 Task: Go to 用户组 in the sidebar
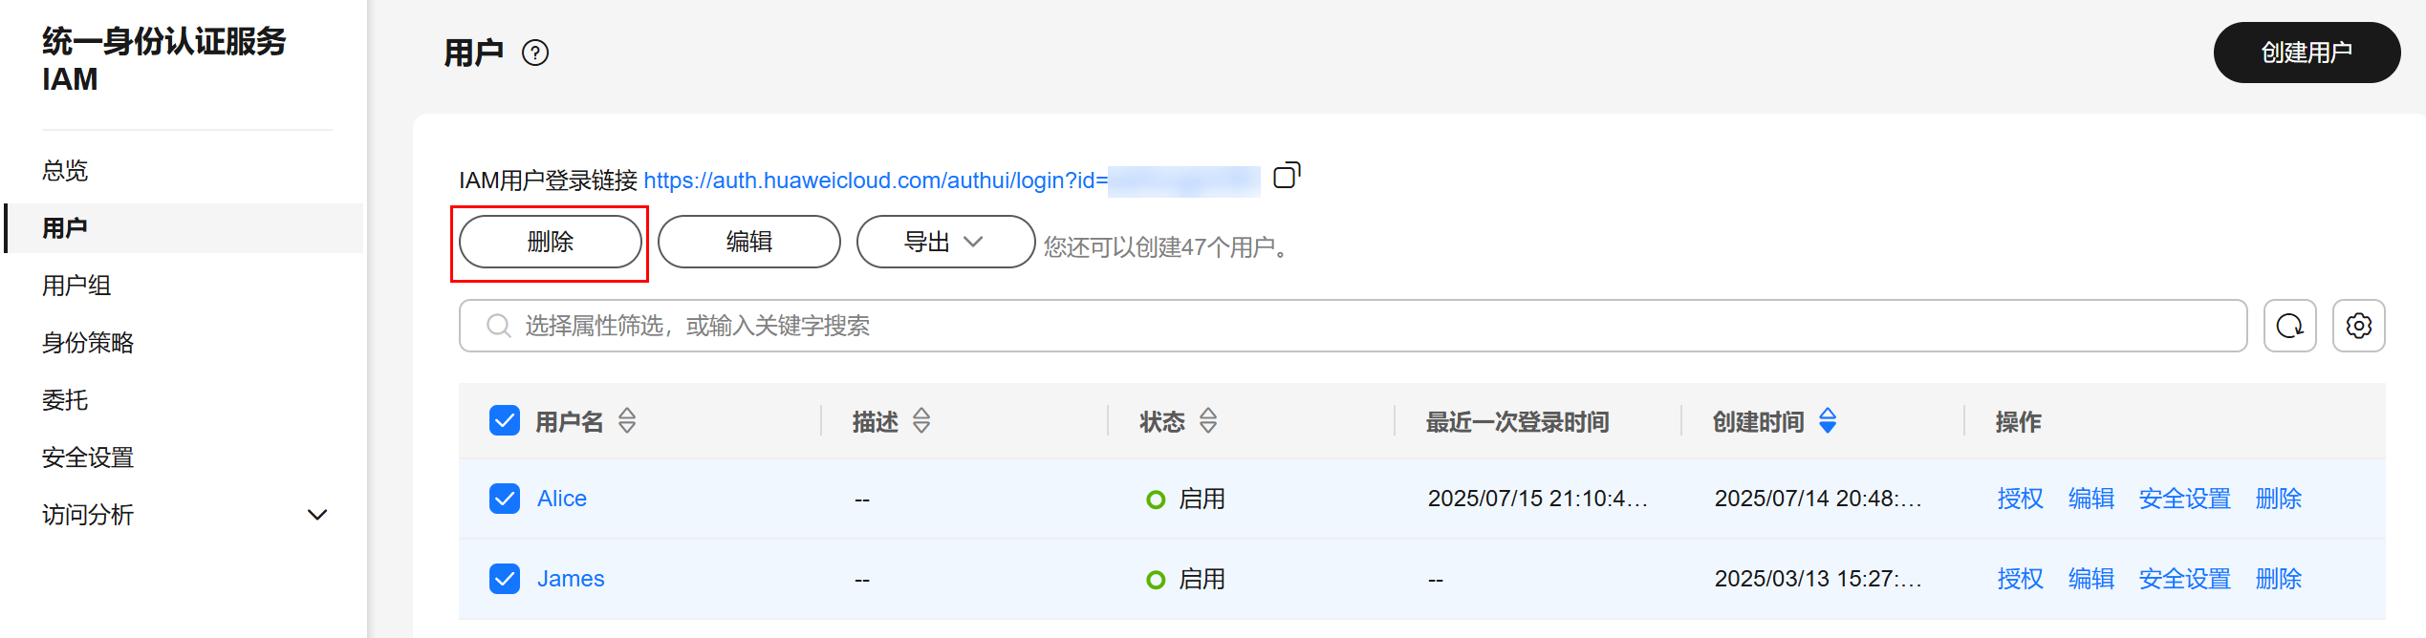pyautogui.click(x=76, y=286)
